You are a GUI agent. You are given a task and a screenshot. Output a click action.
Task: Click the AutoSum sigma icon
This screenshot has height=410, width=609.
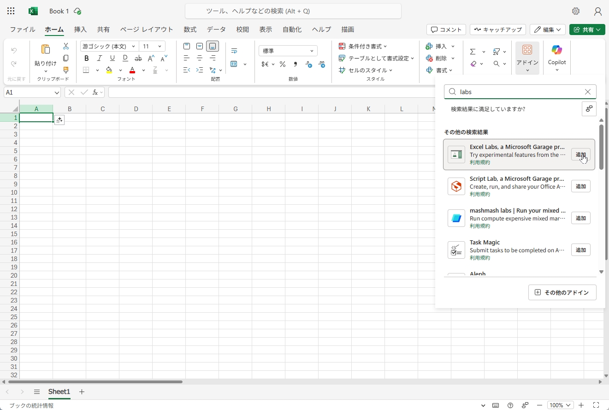point(473,52)
